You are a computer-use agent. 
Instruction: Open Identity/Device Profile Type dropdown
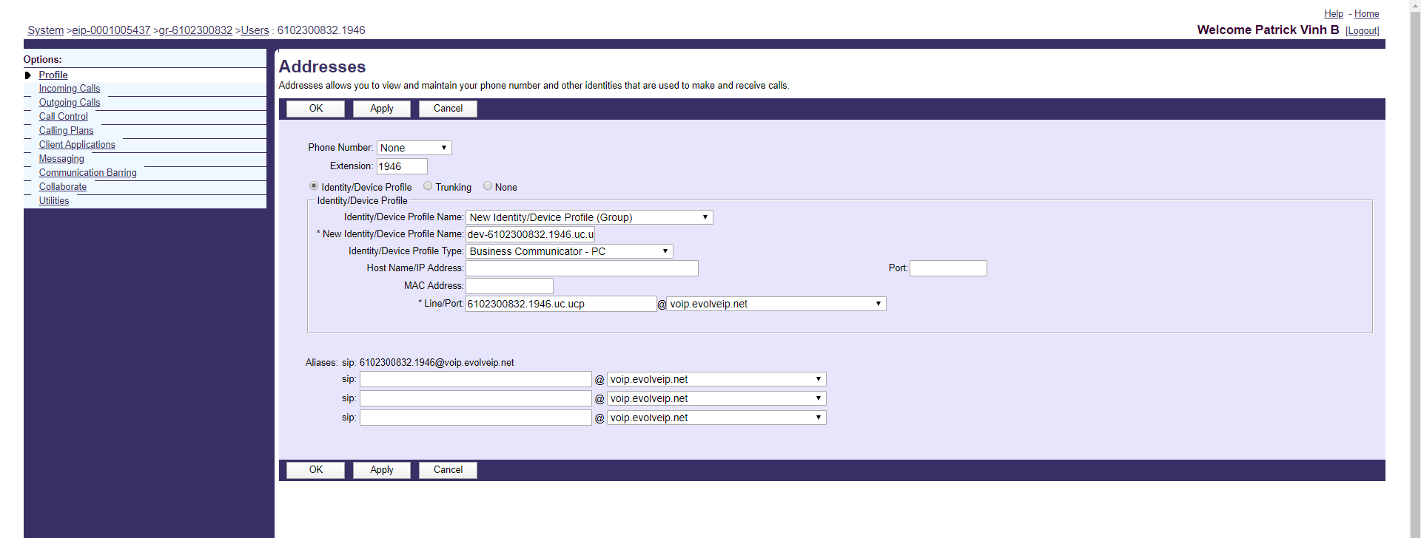pyautogui.click(x=568, y=251)
